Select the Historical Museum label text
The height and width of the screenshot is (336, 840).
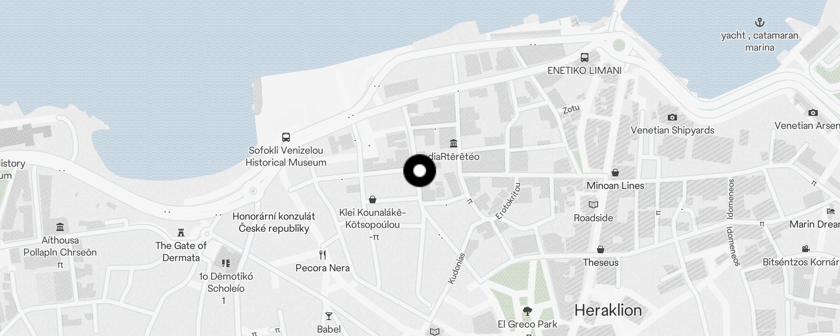[x=286, y=163]
